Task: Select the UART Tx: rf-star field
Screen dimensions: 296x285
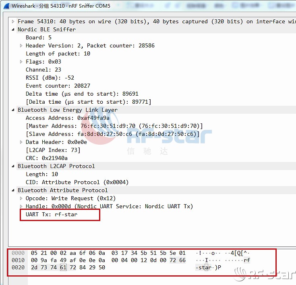Action: [x=52, y=214]
